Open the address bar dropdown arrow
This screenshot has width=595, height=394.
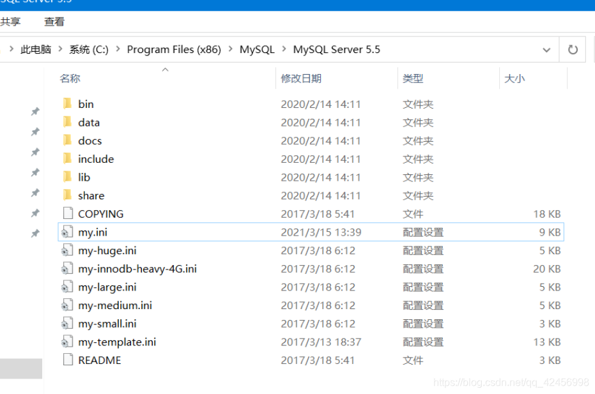click(x=546, y=49)
